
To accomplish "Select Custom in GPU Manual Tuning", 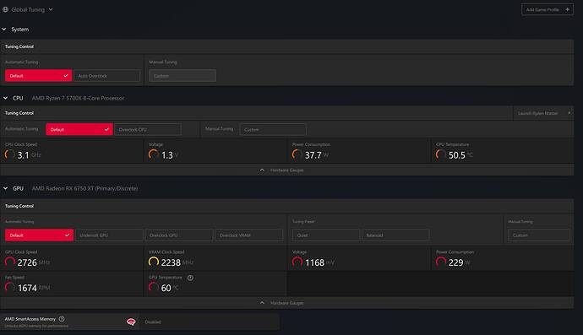I will (539, 235).
